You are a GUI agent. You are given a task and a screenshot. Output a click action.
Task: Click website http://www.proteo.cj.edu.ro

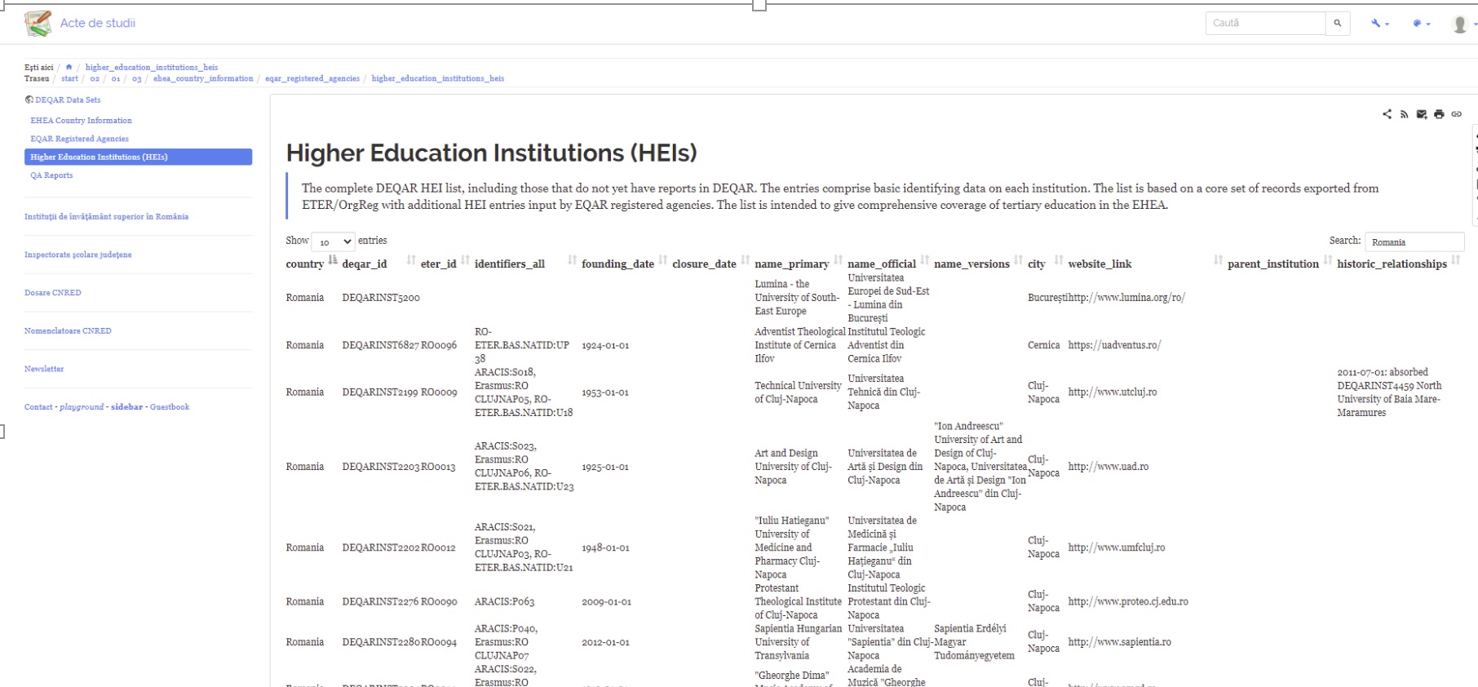[1128, 601]
